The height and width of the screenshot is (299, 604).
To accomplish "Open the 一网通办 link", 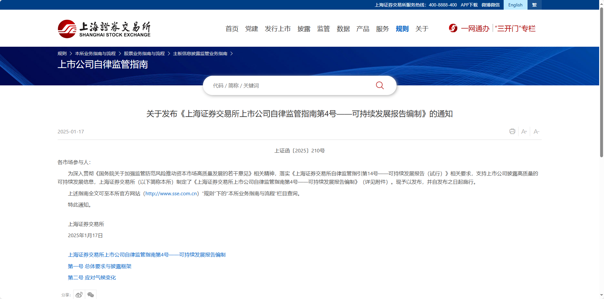I will tap(475, 29).
